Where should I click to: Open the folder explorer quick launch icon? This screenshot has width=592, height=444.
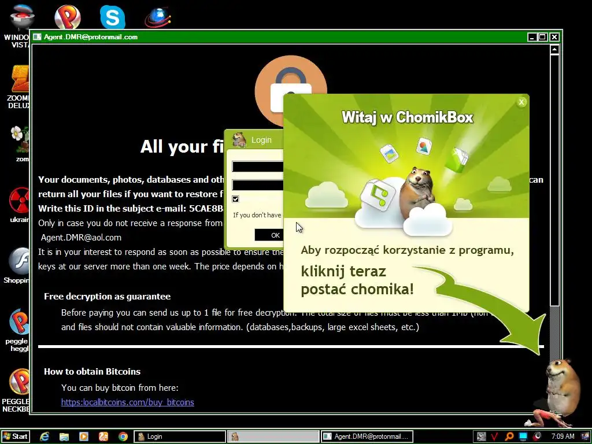tap(64, 437)
